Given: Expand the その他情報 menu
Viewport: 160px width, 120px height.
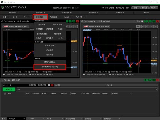Looking at the screenshot, I should pos(55,17).
